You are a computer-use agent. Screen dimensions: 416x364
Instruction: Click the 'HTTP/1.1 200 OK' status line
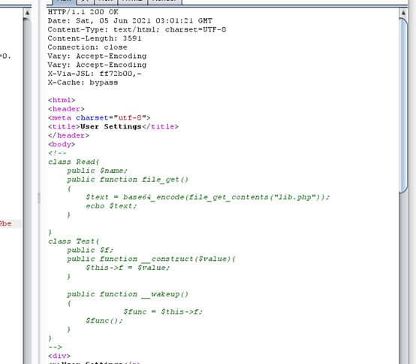coord(83,12)
